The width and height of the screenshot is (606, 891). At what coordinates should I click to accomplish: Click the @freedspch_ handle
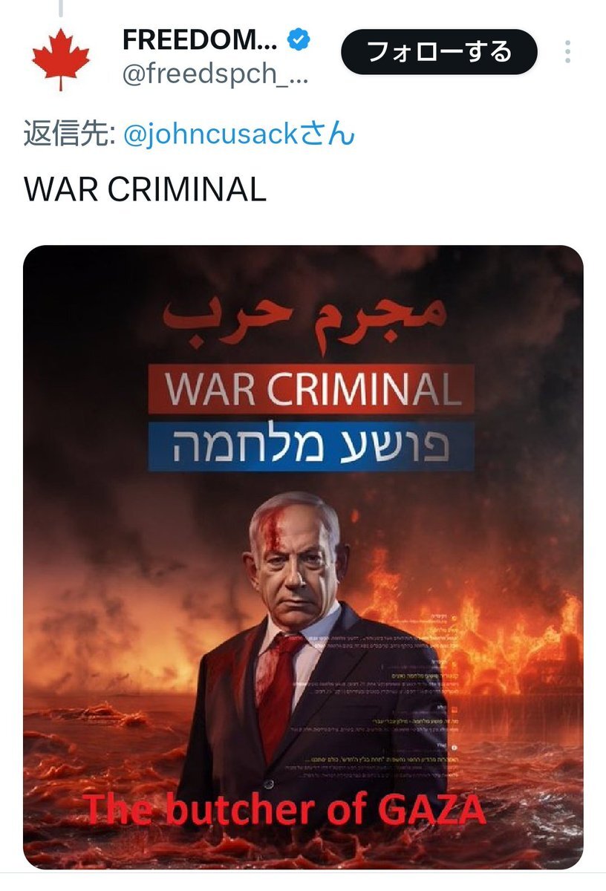[214, 76]
